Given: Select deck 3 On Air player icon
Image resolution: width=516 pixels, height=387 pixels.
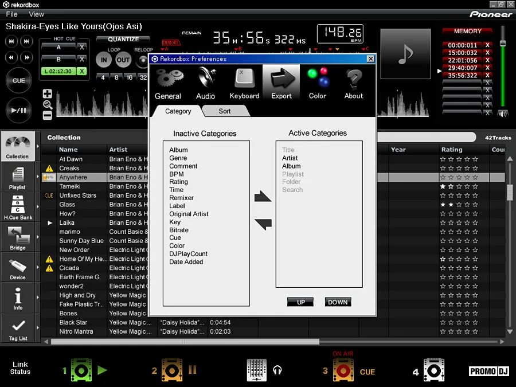Looking at the screenshot, I should 343,370.
